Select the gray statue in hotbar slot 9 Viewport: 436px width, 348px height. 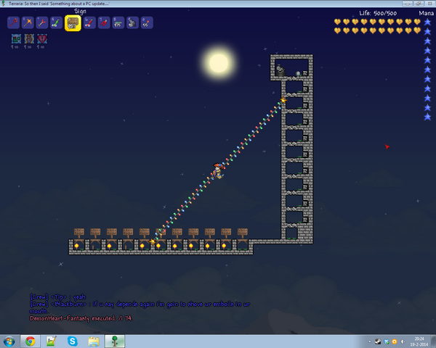tap(133, 22)
